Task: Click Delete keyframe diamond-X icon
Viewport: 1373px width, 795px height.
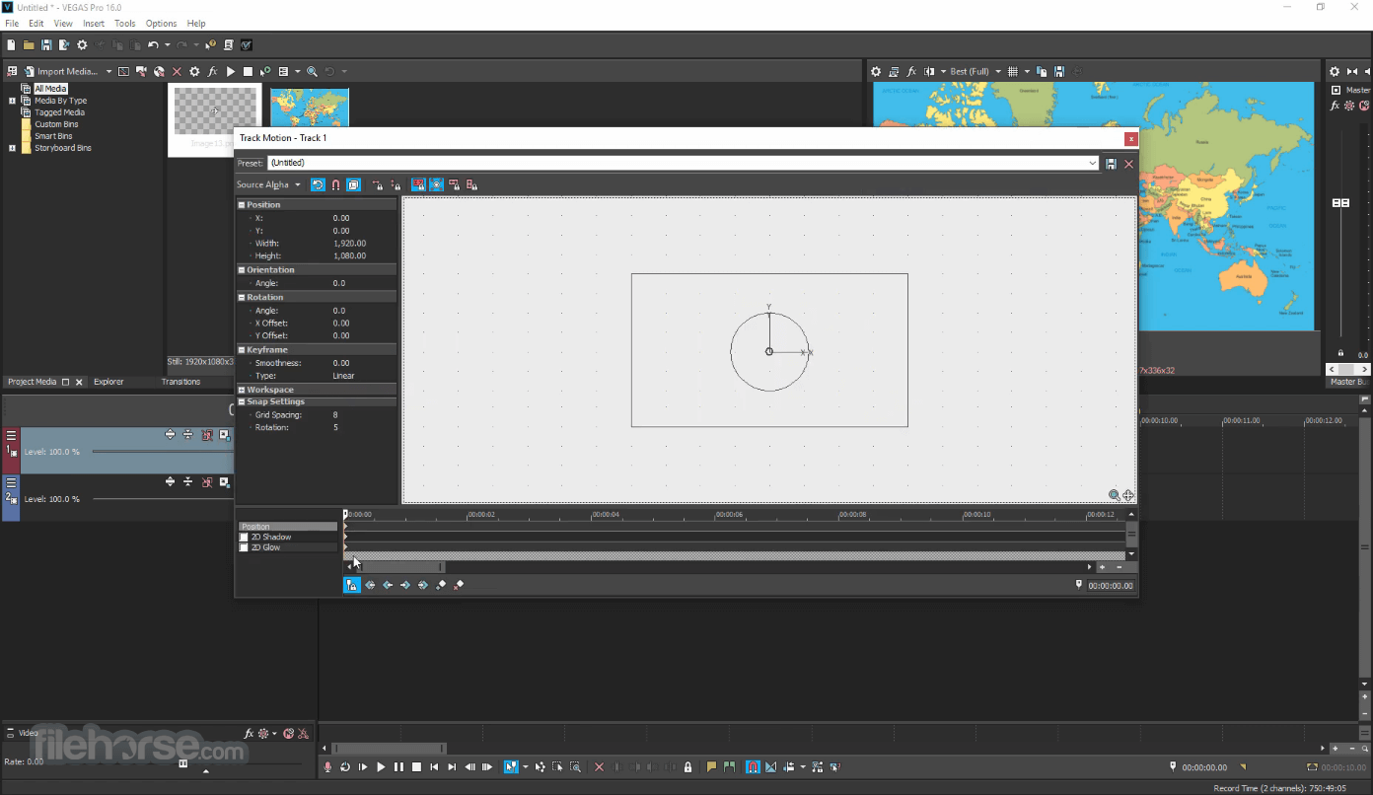Action: coord(459,585)
